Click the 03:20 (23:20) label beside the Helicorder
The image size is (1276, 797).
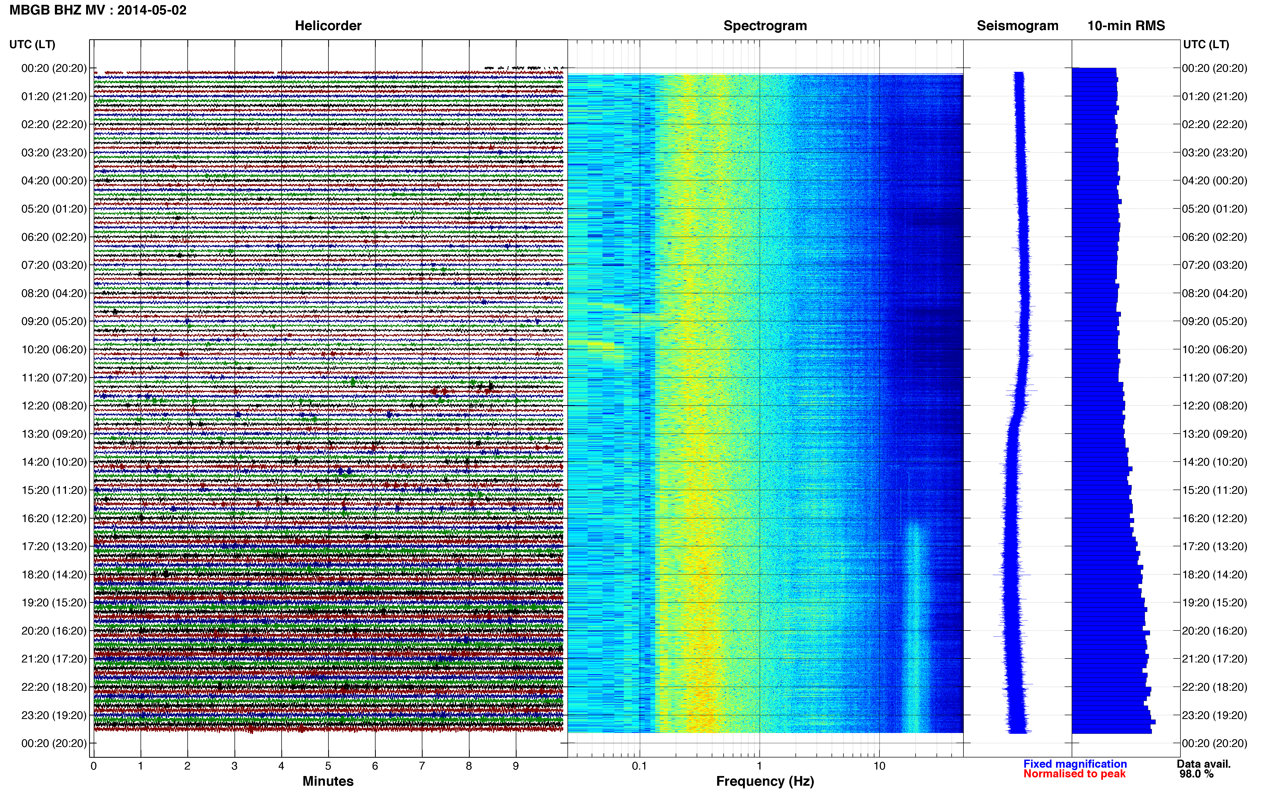tap(54, 153)
